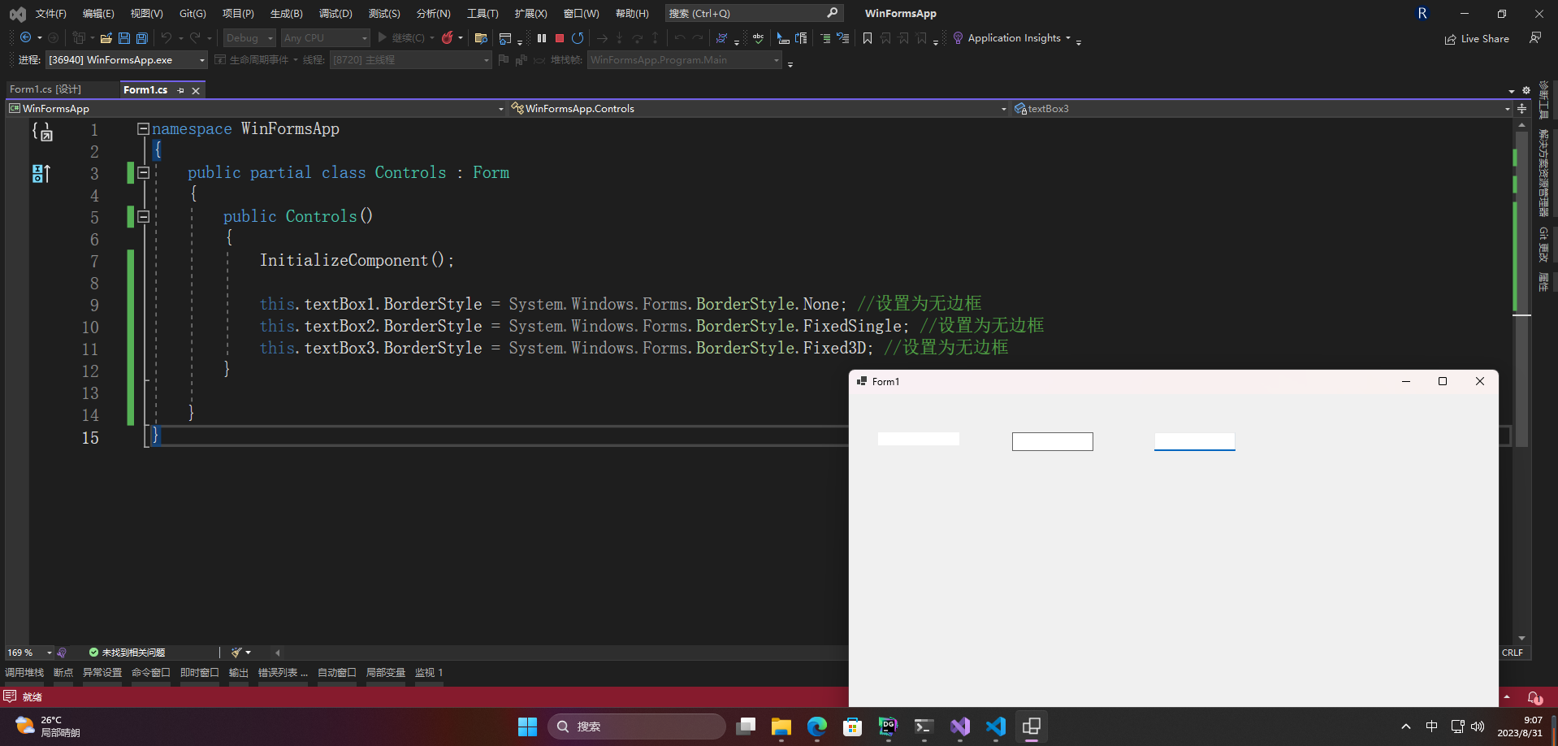Open the WinFormsApp.Controls type dropdown
Viewport: 1558px width, 746px height.
pos(759,109)
